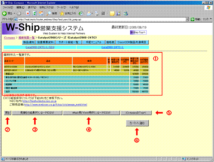Select the 合計 total row label
This screenshot has width=214, height=162.
click(x=8, y=91)
